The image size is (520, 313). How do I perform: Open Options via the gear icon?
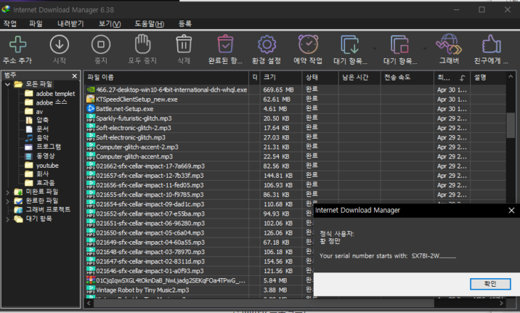click(x=267, y=44)
